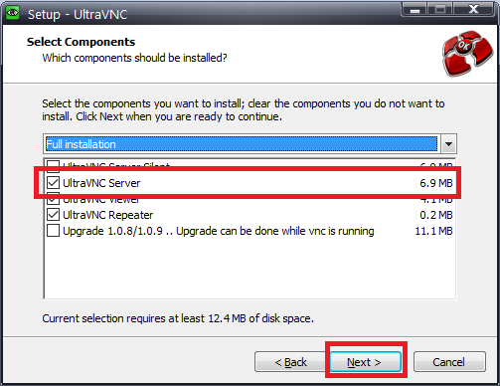Image resolution: width=500 pixels, height=386 pixels.
Task: Toggle the partially hidden UltraVNC Viewer checkbox
Action: 53,200
